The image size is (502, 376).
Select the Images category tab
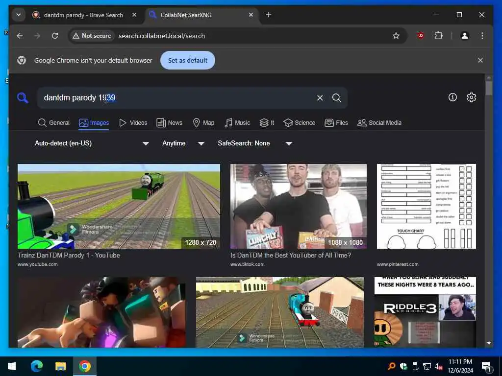pos(94,123)
